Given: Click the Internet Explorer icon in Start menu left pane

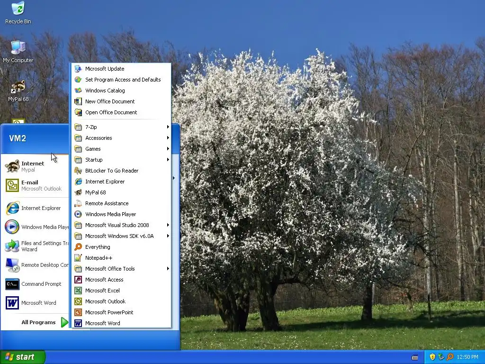Looking at the screenshot, I should click(12, 208).
